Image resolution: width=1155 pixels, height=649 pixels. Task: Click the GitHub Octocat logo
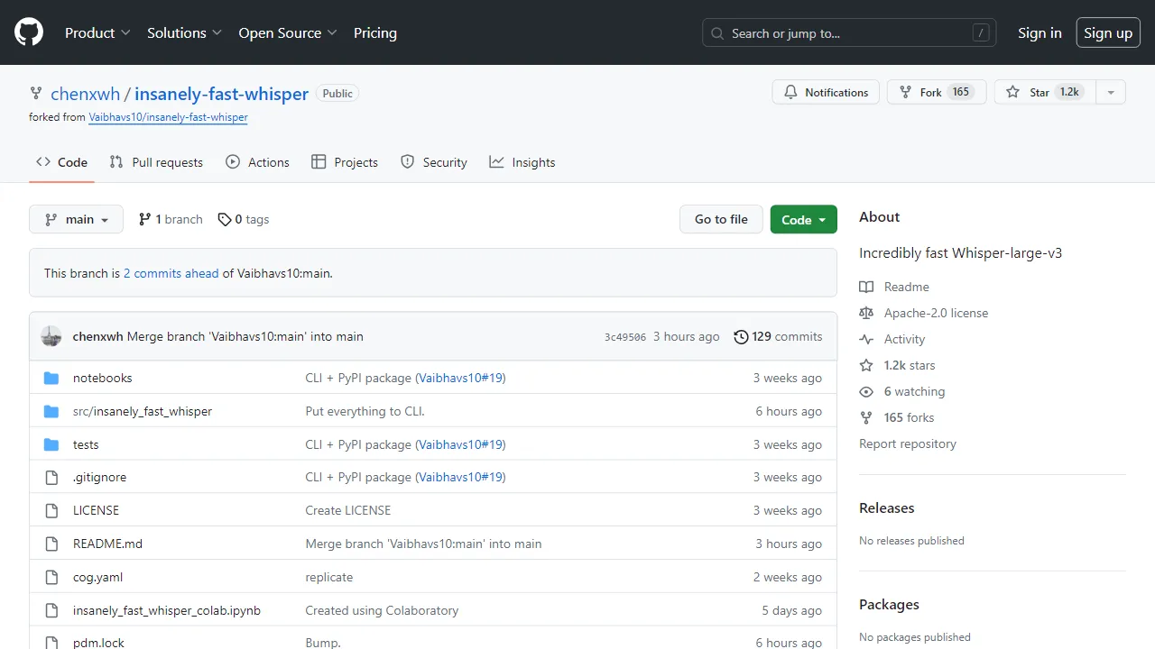29,32
